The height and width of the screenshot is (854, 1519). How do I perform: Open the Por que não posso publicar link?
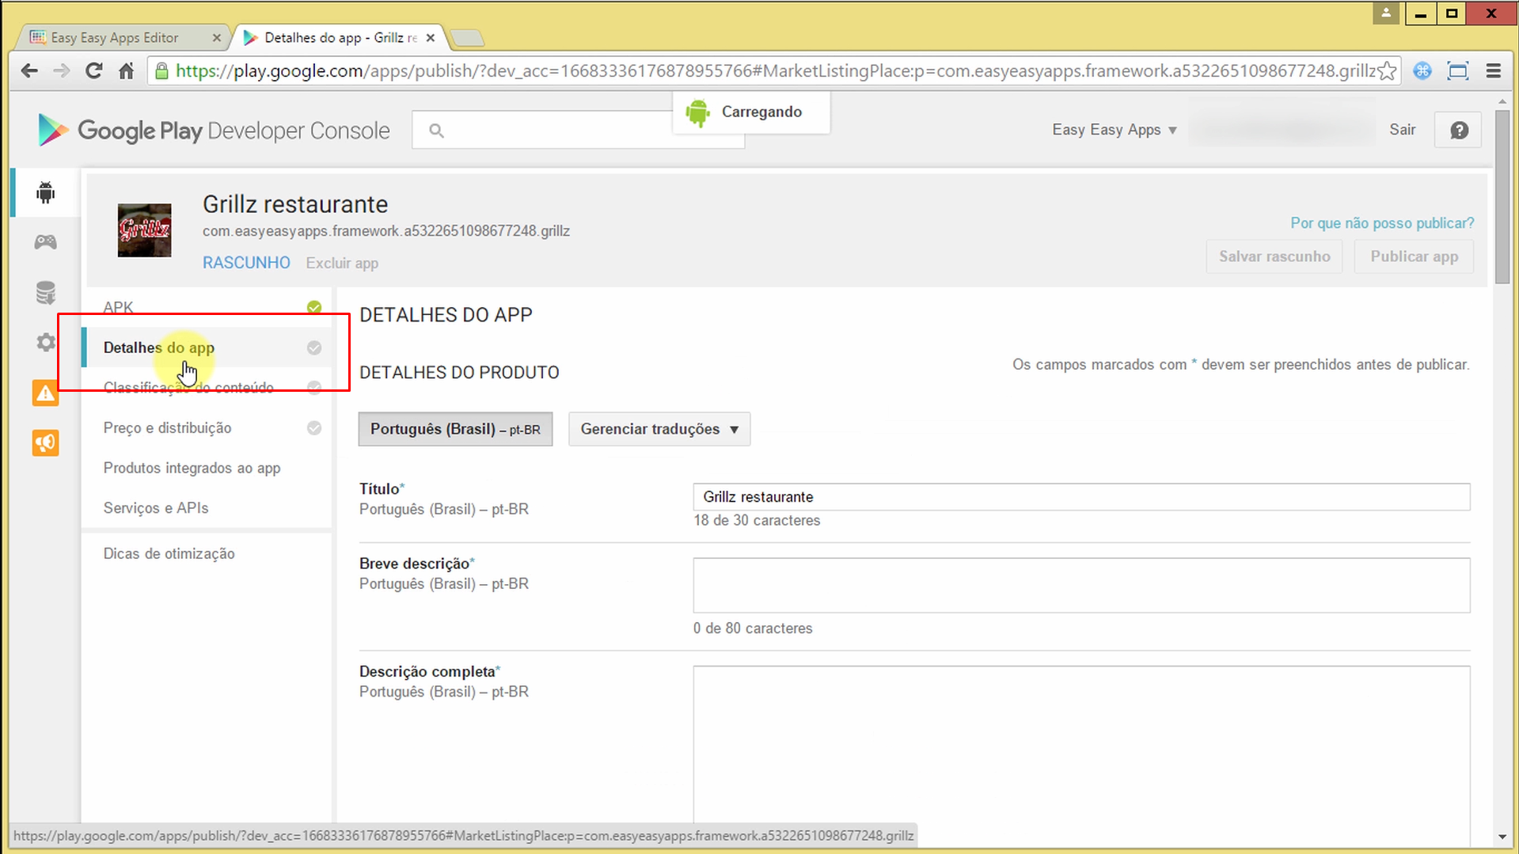click(x=1381, y=223)
